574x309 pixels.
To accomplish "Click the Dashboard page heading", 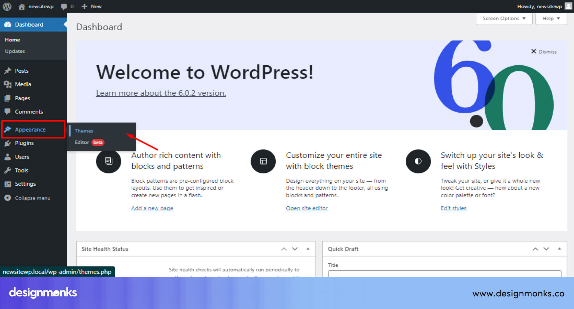I will [x=99, y=27].
